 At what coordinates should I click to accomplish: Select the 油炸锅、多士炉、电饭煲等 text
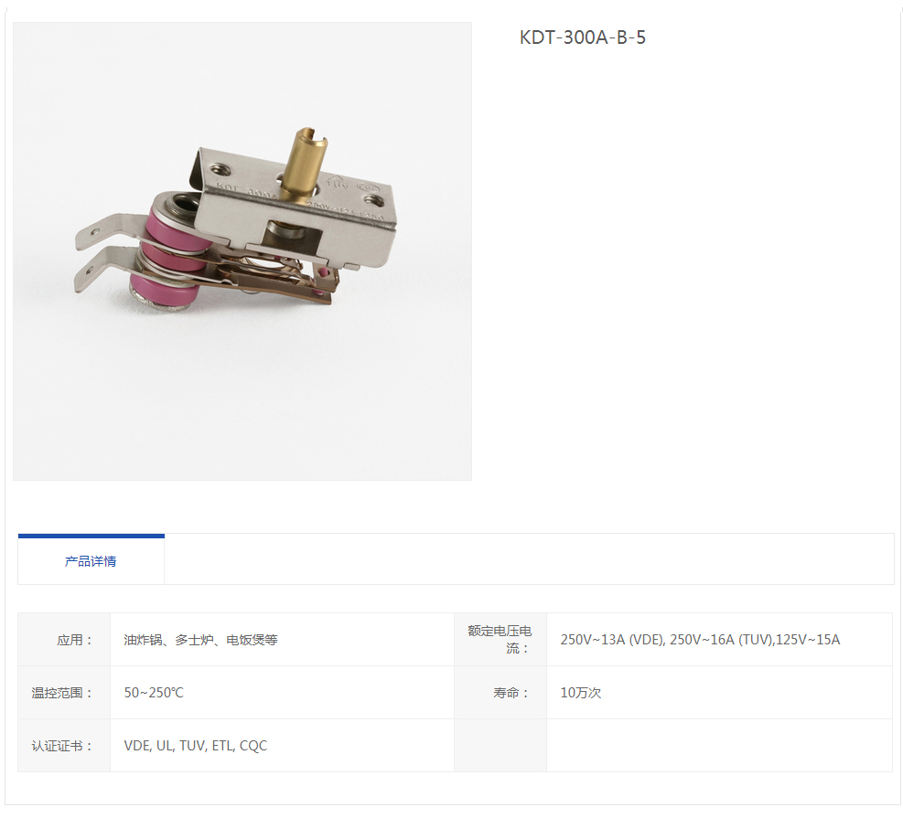[200, 640]
